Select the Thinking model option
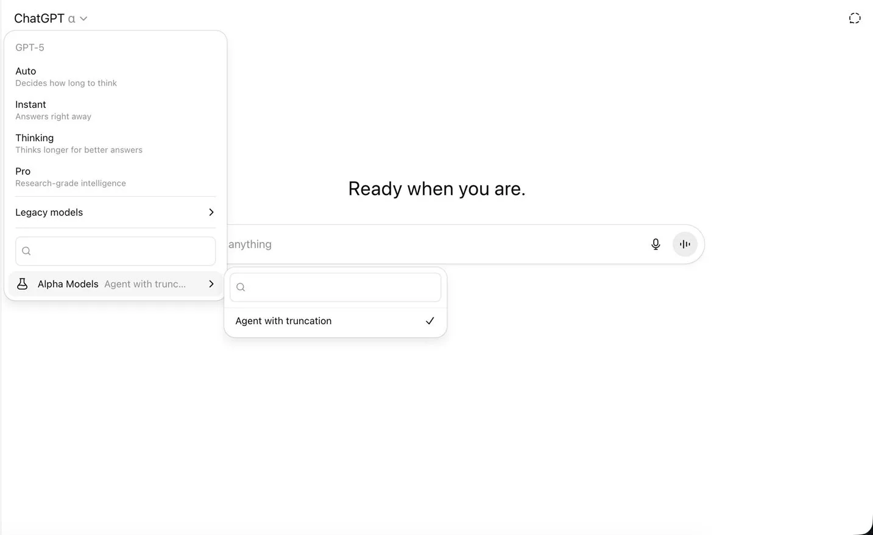Screen dimensions: 873x535 point(115,144)
